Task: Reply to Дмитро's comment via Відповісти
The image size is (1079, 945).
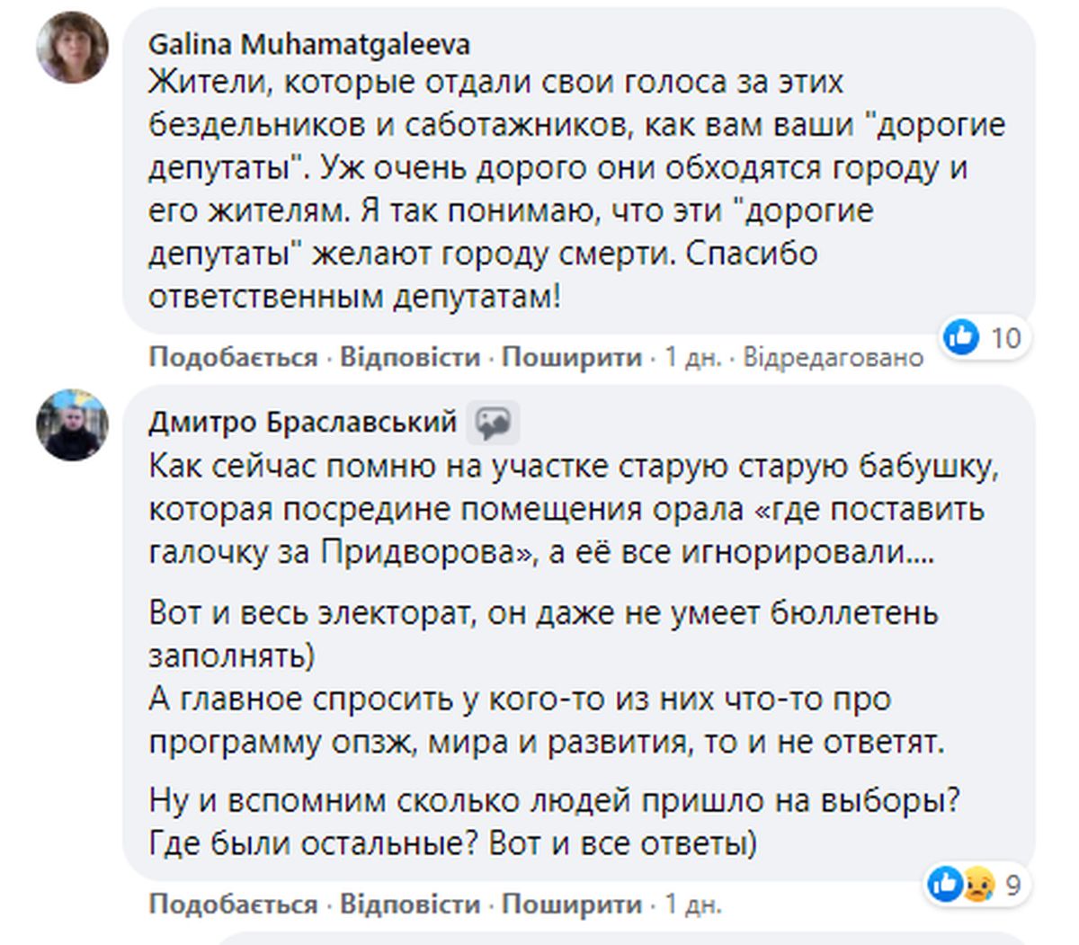Action: point(410,904)
